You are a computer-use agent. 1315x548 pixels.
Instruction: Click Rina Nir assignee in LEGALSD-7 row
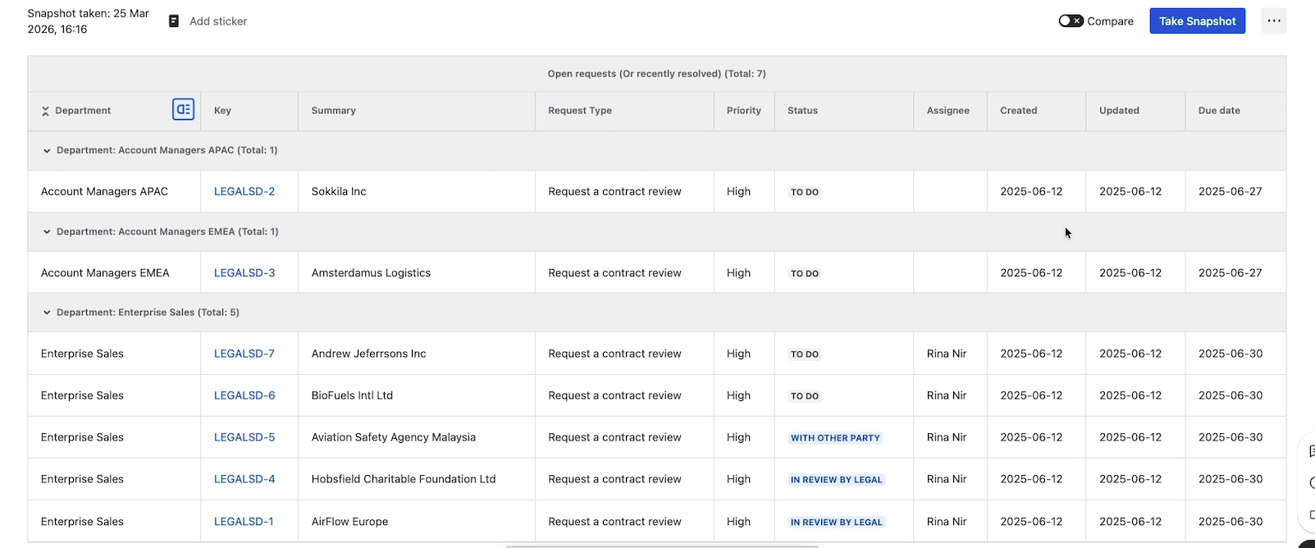click(947, 354)
